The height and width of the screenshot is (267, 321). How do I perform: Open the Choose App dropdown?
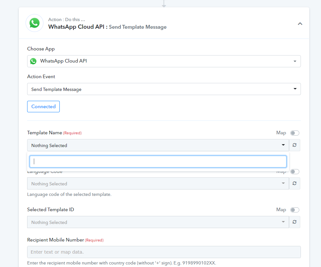pyautogui.click(x=164, y=61)
